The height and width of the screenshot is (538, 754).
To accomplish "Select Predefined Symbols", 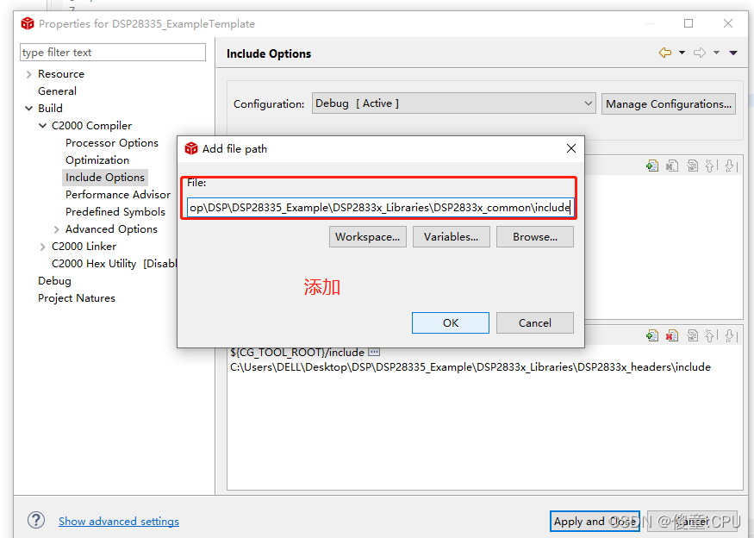I will coord(115,212).
